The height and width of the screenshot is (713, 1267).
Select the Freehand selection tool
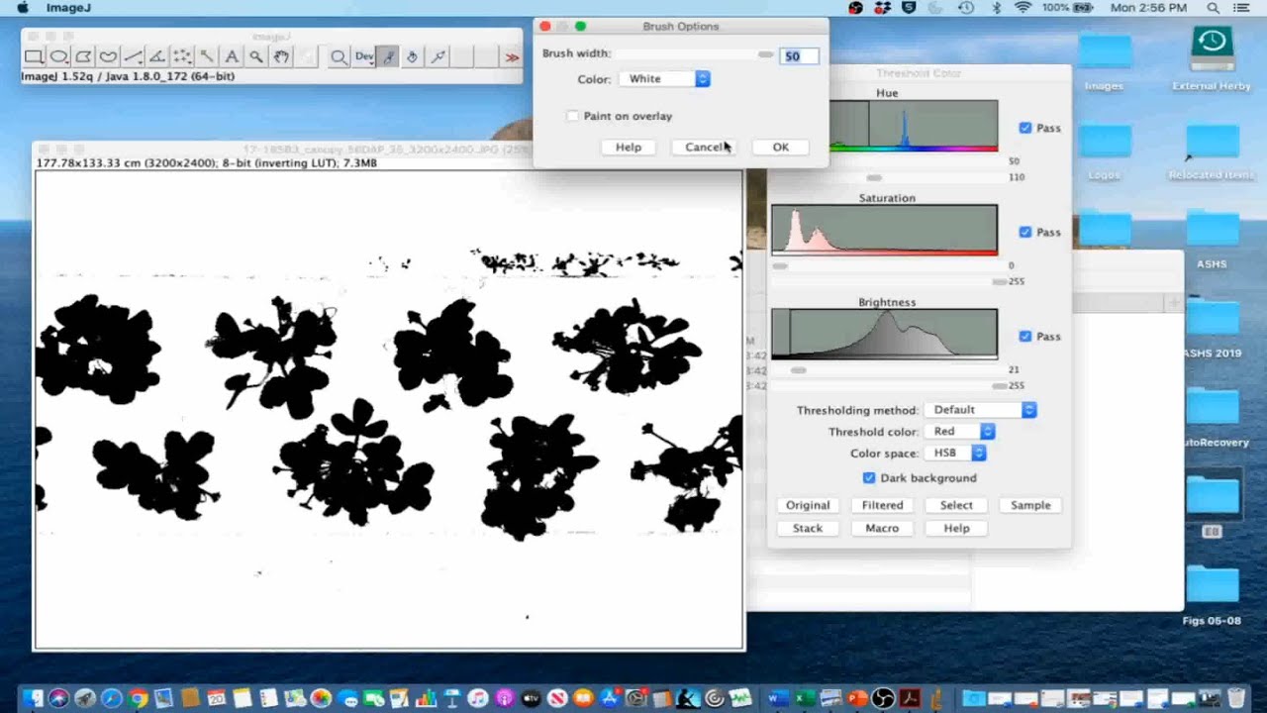(108, 56)
